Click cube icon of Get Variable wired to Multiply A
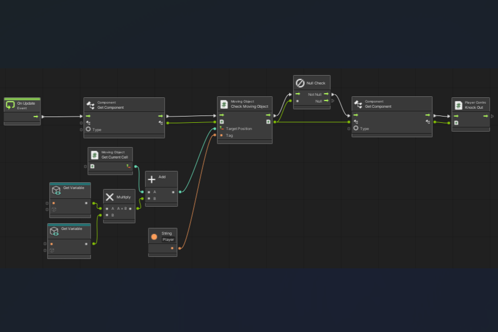Viewport: 498px width, 332px height. tap(56, 190)
